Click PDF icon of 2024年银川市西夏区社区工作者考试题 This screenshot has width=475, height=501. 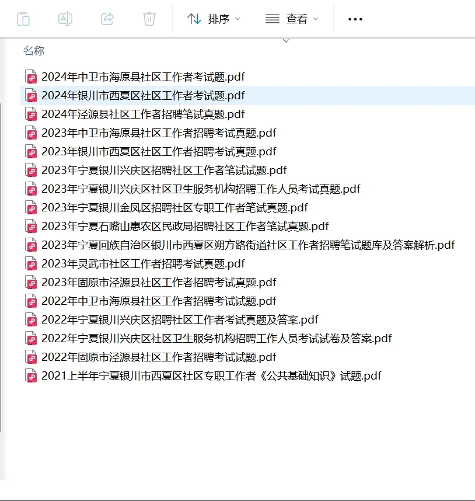(x=31, y=95)
